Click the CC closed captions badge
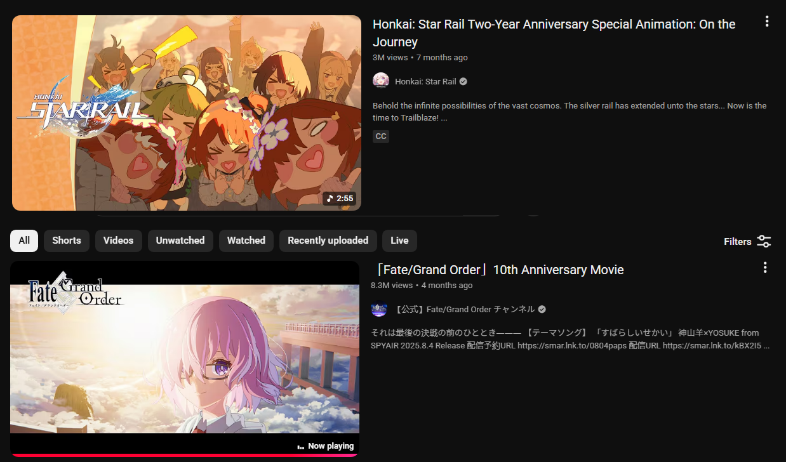Viewport: 786px width, 462px height. point(381,136)
